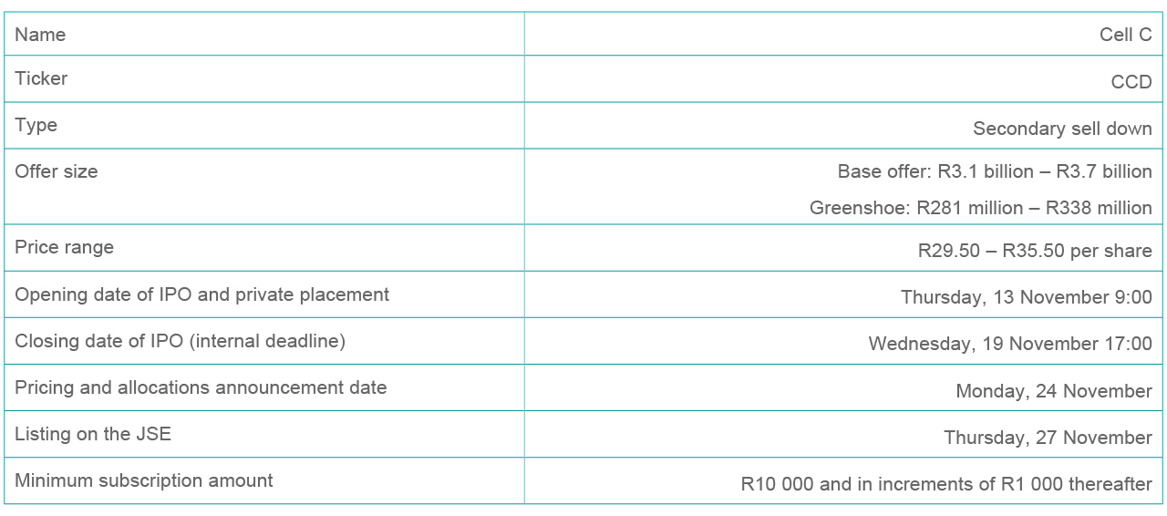
Task: Select the "Thursday, 13 November 9:00" value
Action: pyautogui.click(x=1027, y=297)
